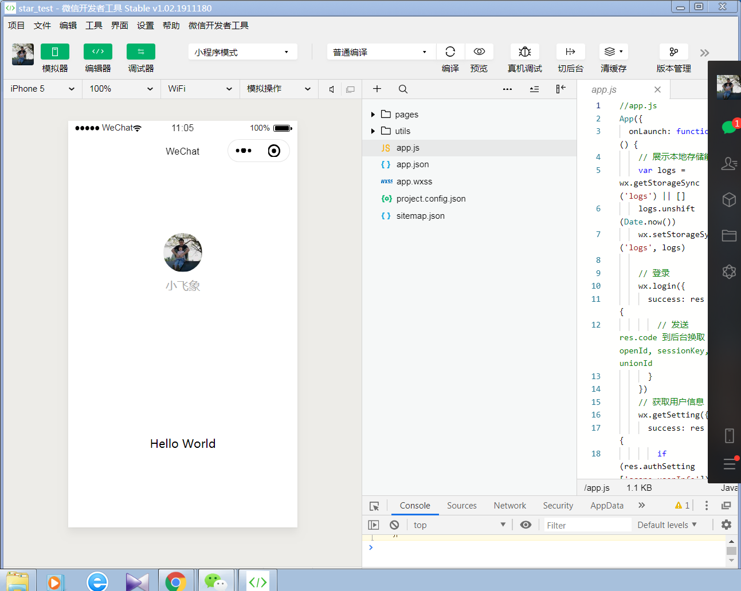Select the app.js editor tab
741x591 pixels.
pyautogui.click(x=604, y=89)
